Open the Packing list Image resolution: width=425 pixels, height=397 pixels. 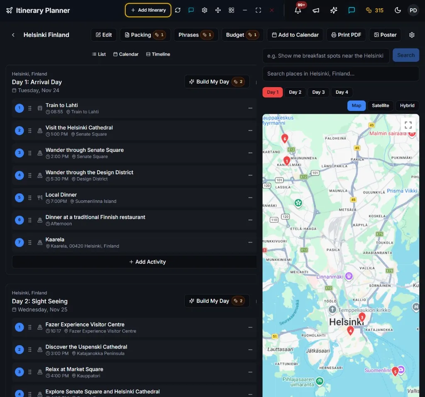[x=145, y=35]
